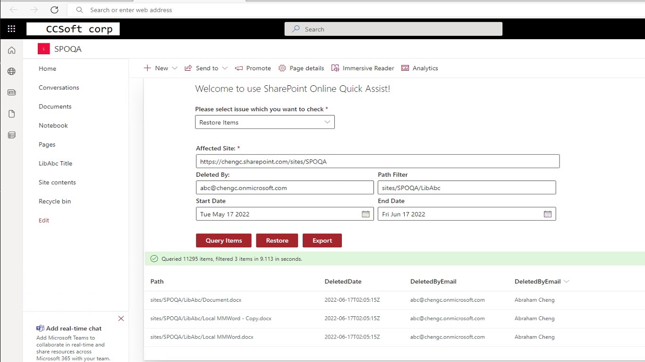The height and width of the screenshot is (362, 645).
Task: Click the email in the Local MMWord - Copy.docx row
Action: 448,318
